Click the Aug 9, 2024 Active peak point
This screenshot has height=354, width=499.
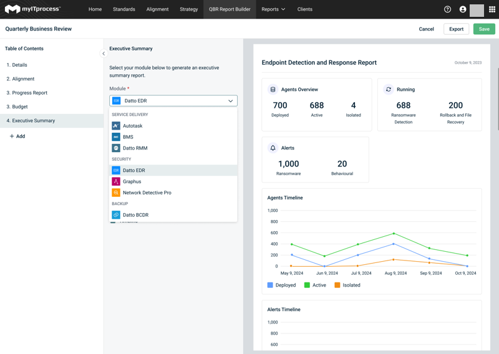click(x=394, y=234)
